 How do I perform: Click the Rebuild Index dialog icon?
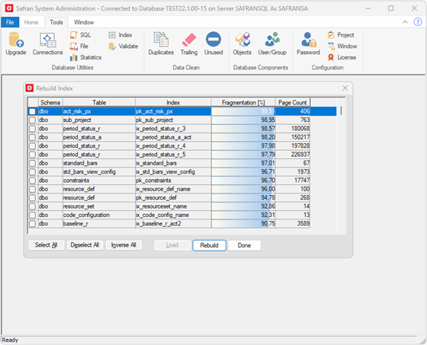point(30,88)
